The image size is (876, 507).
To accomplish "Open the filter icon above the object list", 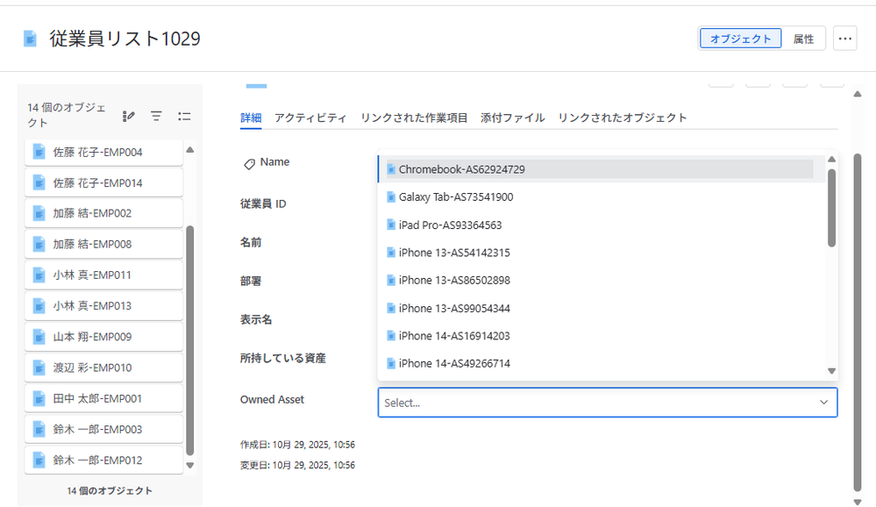I will (156, 115).
